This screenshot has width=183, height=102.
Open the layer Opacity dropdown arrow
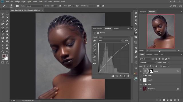[x=168, y=63]
